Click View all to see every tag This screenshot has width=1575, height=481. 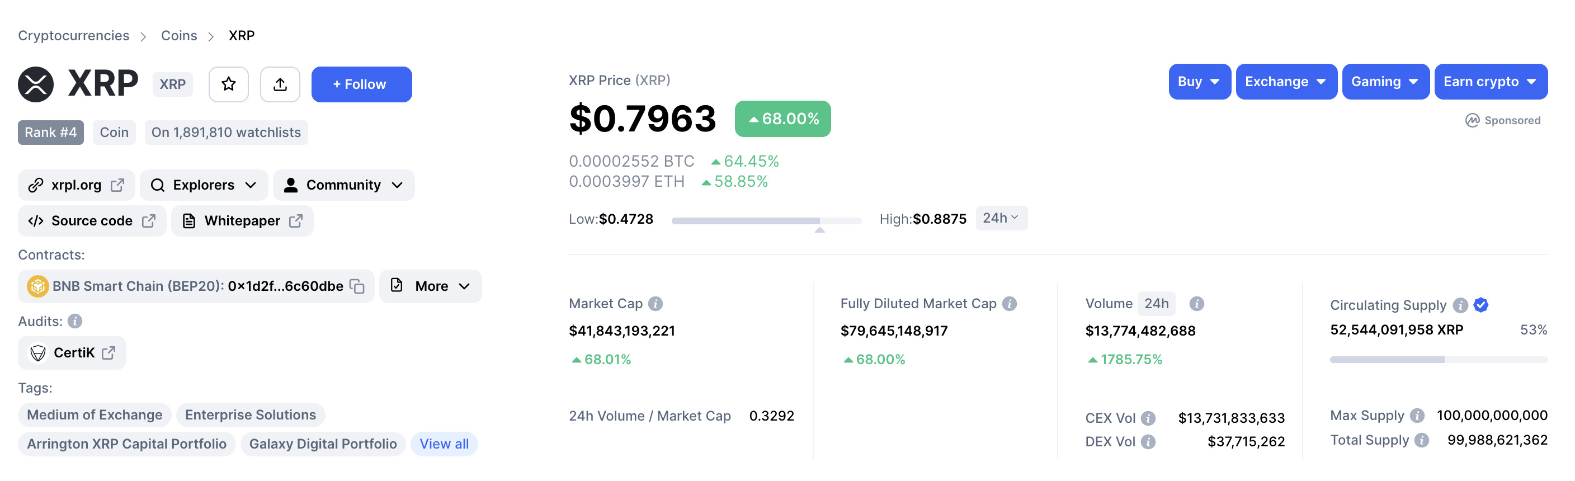click(x=444, y=444)
